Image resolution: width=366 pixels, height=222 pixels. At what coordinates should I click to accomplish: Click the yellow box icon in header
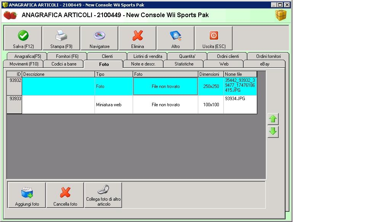click(281, 15)
